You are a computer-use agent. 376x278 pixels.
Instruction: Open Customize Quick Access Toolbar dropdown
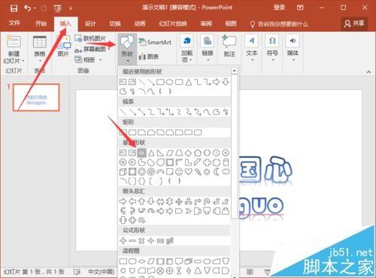[71, 8]
